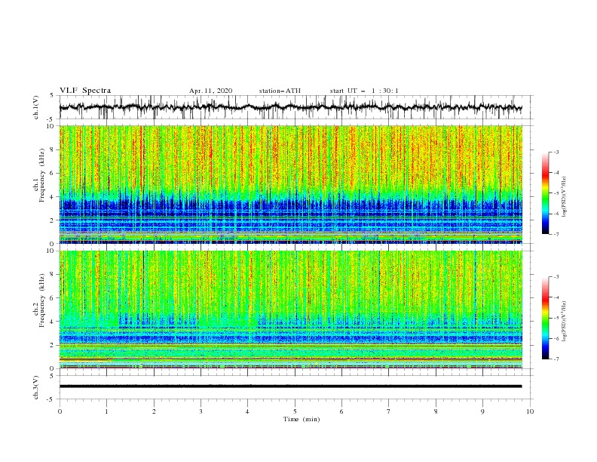Viewport: 597px width, 462px height.
Task: Click the ch.2 colorbar "log(PSD)(V²/Hz)" label
Action: coord(564,322)
